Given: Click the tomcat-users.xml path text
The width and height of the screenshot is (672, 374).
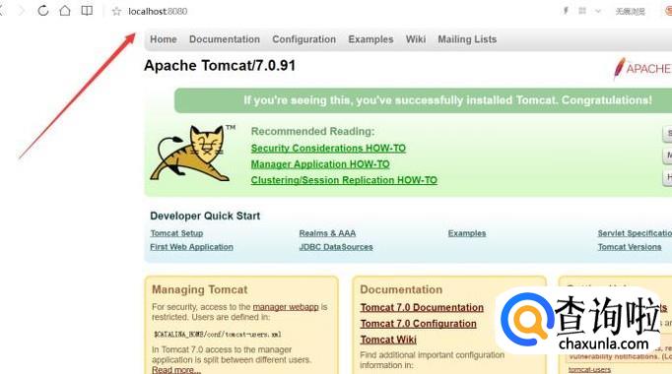Looking at the screenshot, I should click(x=218, y=335).
